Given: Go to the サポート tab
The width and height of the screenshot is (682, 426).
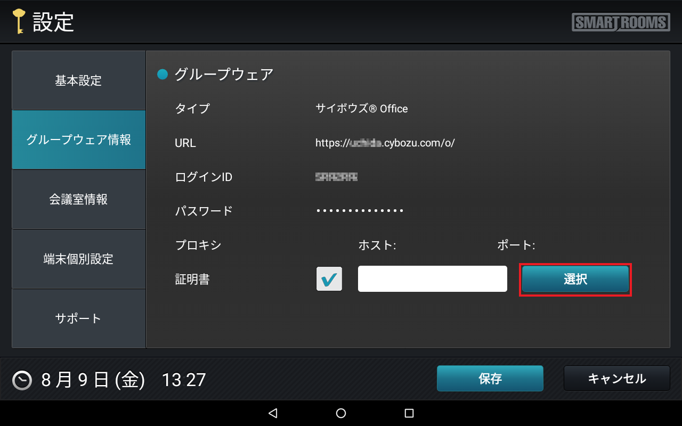Looking at the screenshot, I should pos(78,318).
